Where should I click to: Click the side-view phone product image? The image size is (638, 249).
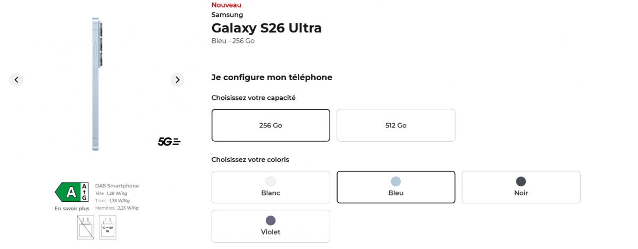pyautogui.click(x=96, y=84)
